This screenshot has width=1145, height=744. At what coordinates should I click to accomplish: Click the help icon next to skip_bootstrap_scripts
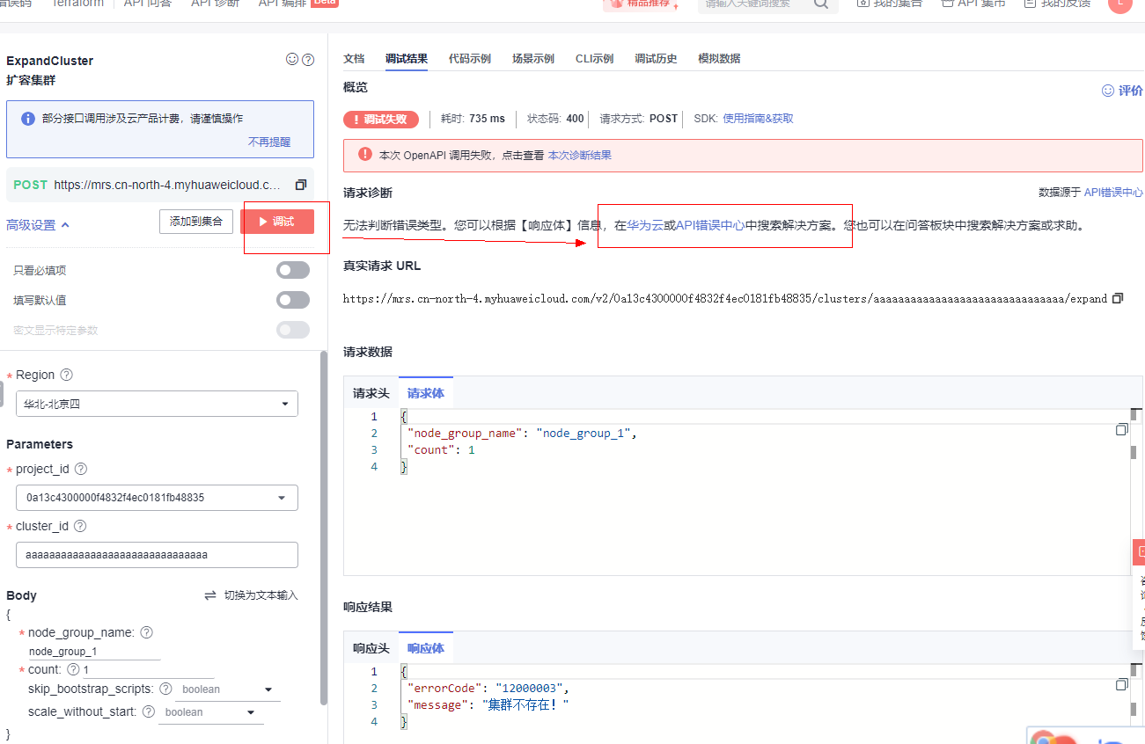pos(165,689)
